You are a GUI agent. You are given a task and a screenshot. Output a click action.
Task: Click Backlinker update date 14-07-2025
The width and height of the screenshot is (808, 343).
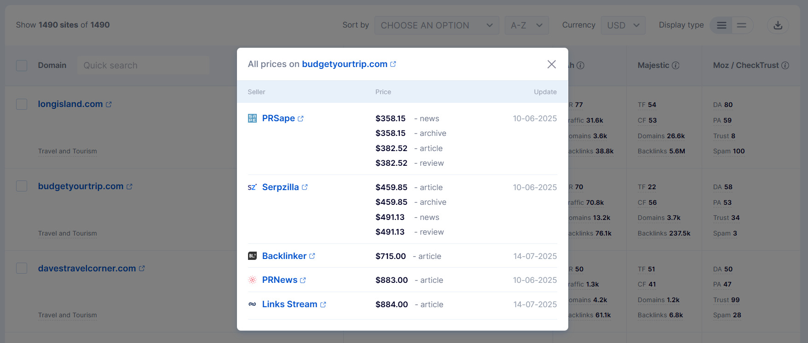pyautogui.click(x=535, y=256)
